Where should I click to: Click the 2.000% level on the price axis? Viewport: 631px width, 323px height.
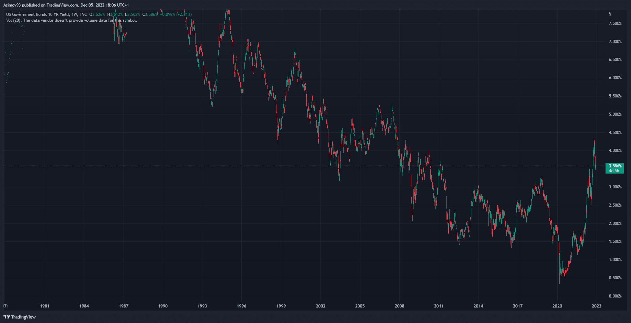[615, 223]
